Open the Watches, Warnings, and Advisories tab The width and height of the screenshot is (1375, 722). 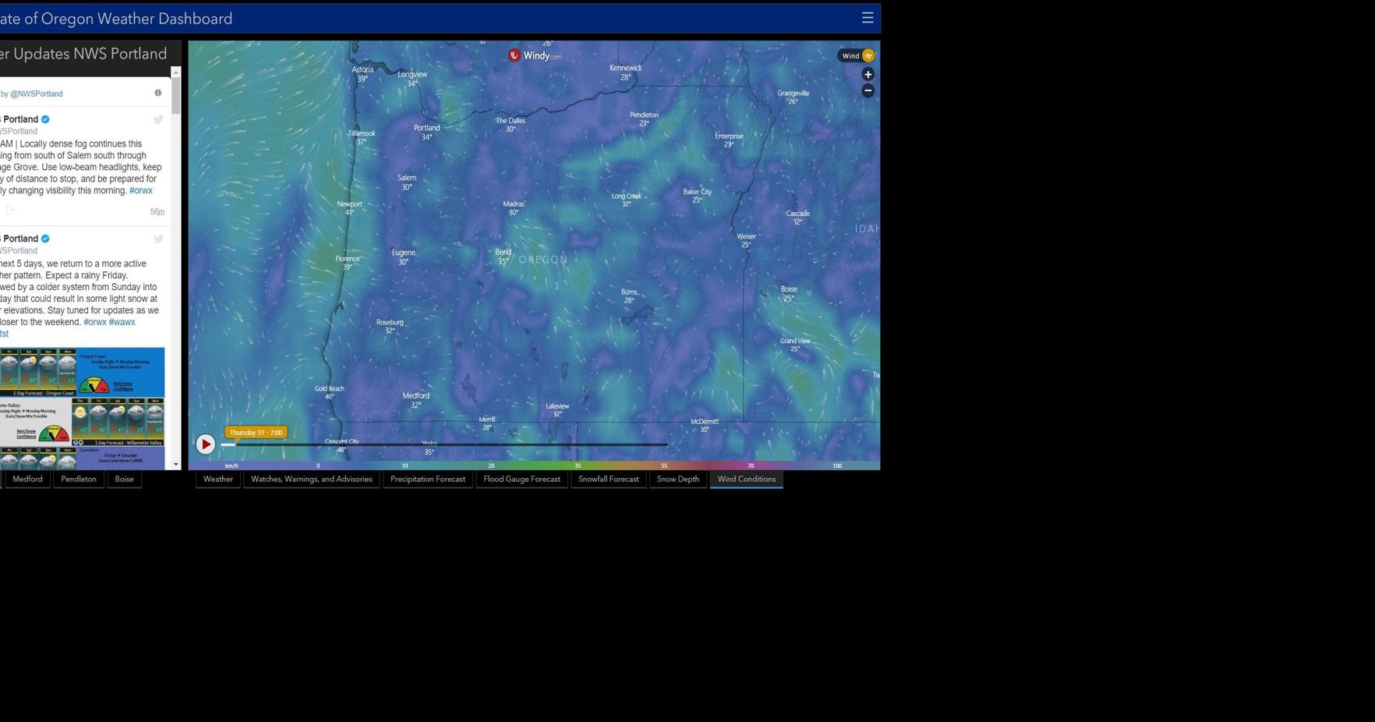tap(311, 479)
